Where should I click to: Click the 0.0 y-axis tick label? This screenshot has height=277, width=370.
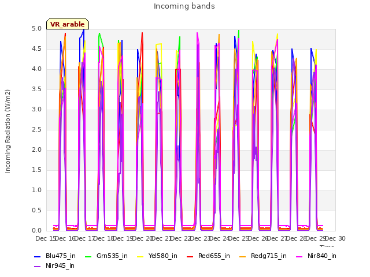36,231
